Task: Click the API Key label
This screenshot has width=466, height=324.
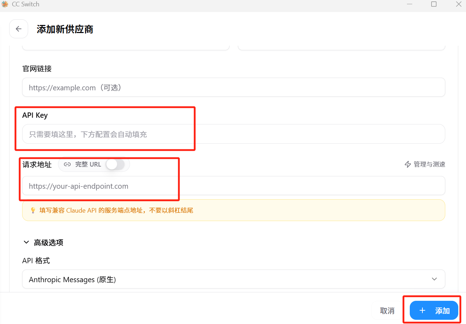Action: [35, 115]
